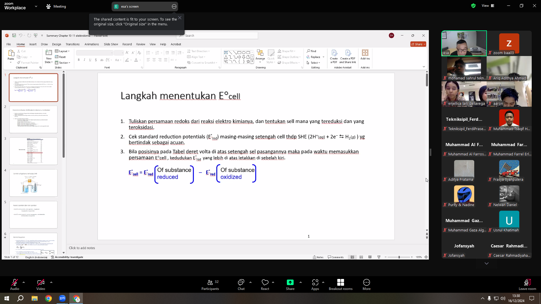Click the green Share screen icon
Image resolution: width=541 pixels, height=304 pixels.
click(x=290, y=282)
